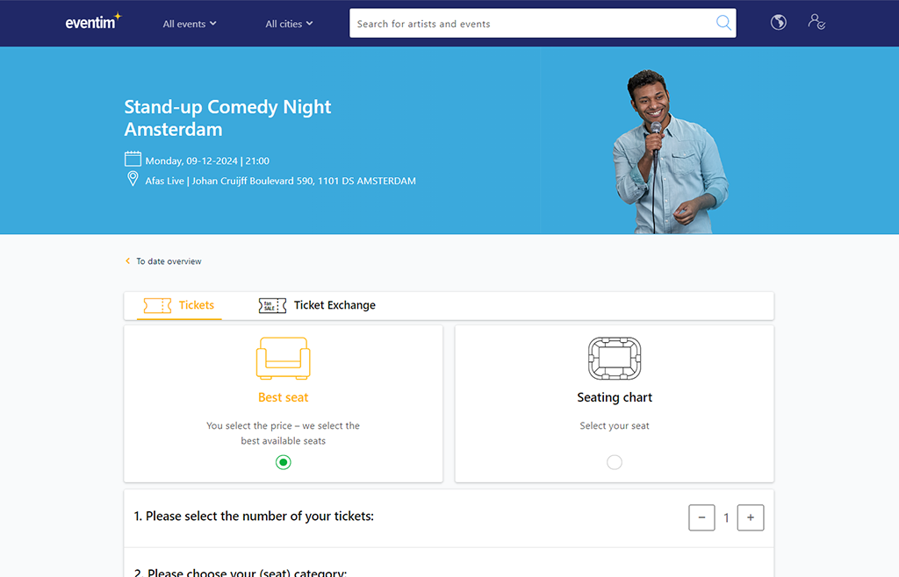This screenshot has height=577, width=899.
Task: Select the Seating chart radio button
Action: tap(614, 462)
